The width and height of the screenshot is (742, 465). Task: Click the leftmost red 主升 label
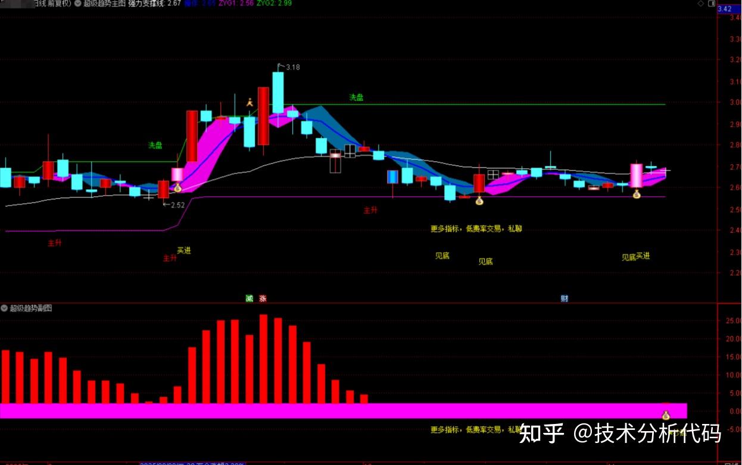[x=55, y=243]
